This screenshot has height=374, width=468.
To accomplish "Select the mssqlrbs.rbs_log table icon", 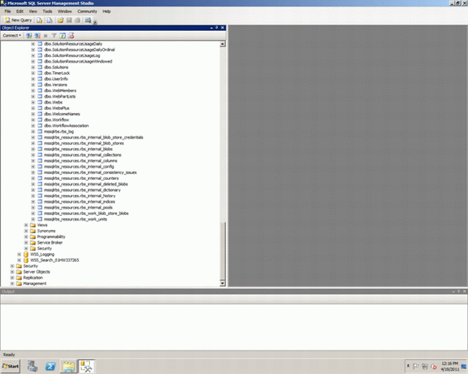I will click(x=40, y=132).
